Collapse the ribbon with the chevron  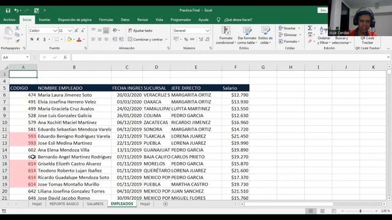coord(388,48)
